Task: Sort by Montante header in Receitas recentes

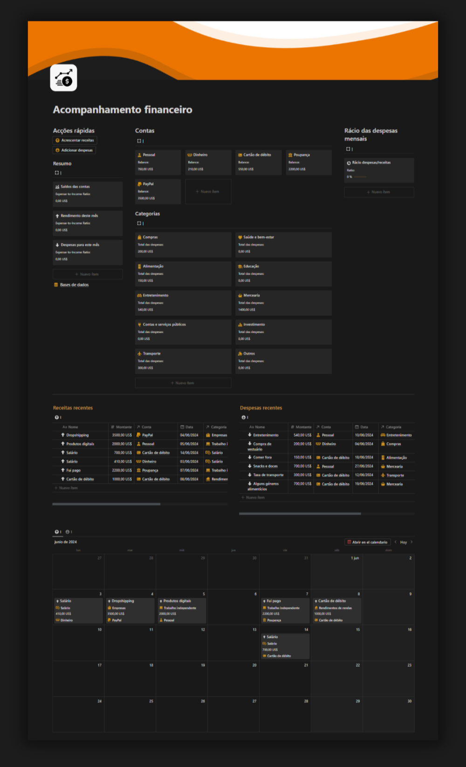Action: (x=121, y=427)
